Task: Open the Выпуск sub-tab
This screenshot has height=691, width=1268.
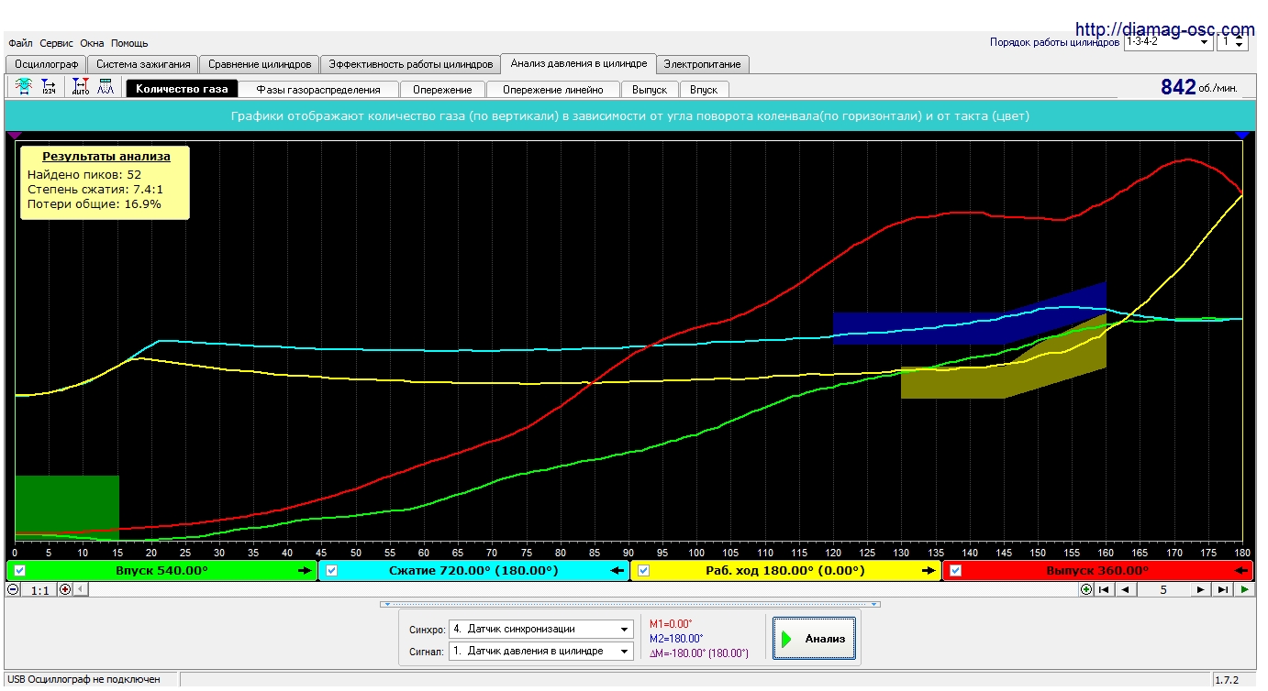Action: pos(650,90)
